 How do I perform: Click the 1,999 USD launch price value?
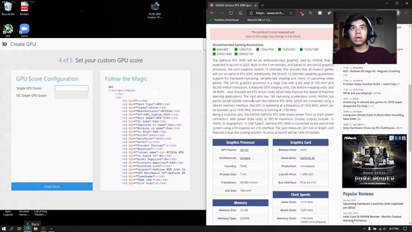pyautogui.click(x=306, y=175)
